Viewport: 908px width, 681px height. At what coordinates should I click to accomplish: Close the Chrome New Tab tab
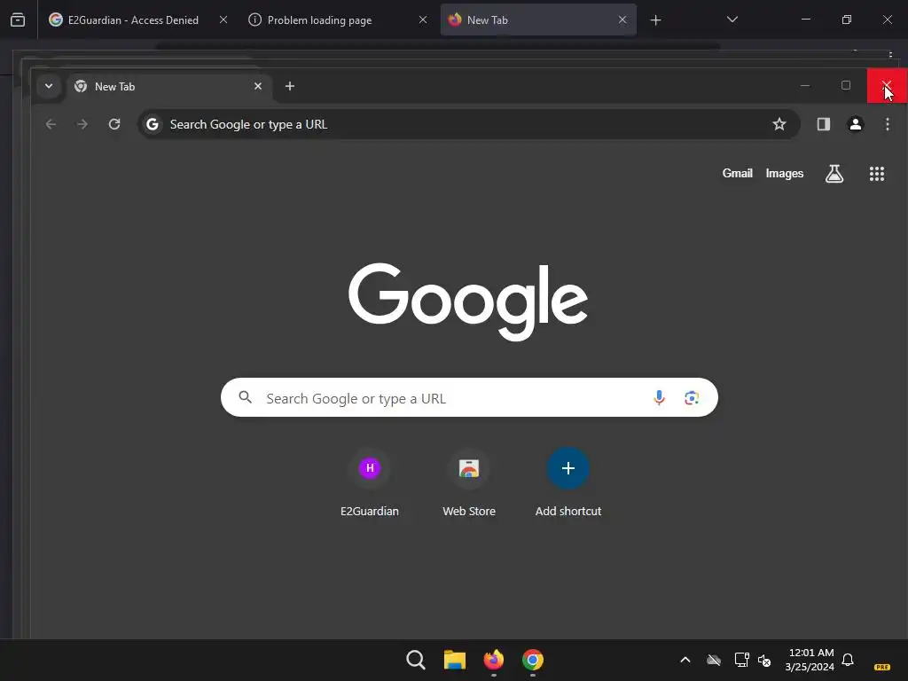[x=258, y=86]
